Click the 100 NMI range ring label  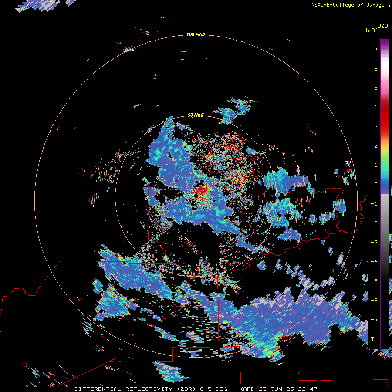click(196, 34)
